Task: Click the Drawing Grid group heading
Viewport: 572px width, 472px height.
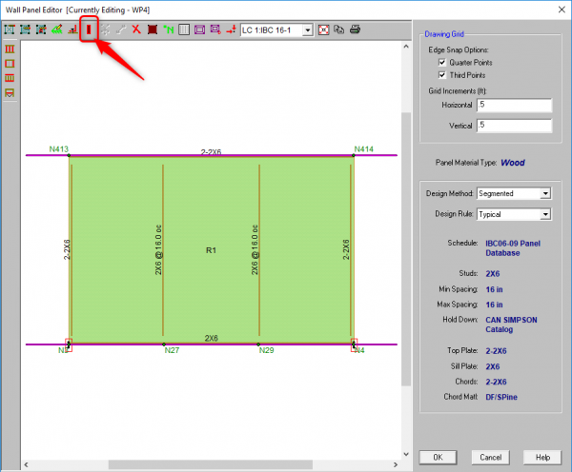Action: pyautogui.click(x=444, y=34)
